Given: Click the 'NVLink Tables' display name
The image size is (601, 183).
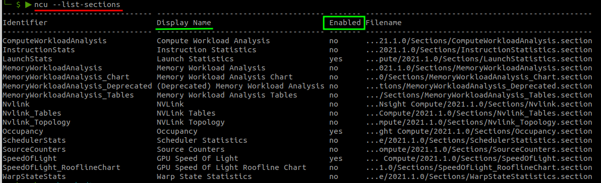Looking at the screenshot, I should pyautogui.click(x=186, y=113).
